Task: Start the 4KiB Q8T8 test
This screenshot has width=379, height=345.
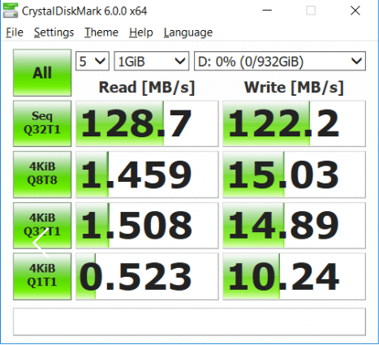Action: pos(42,175)
